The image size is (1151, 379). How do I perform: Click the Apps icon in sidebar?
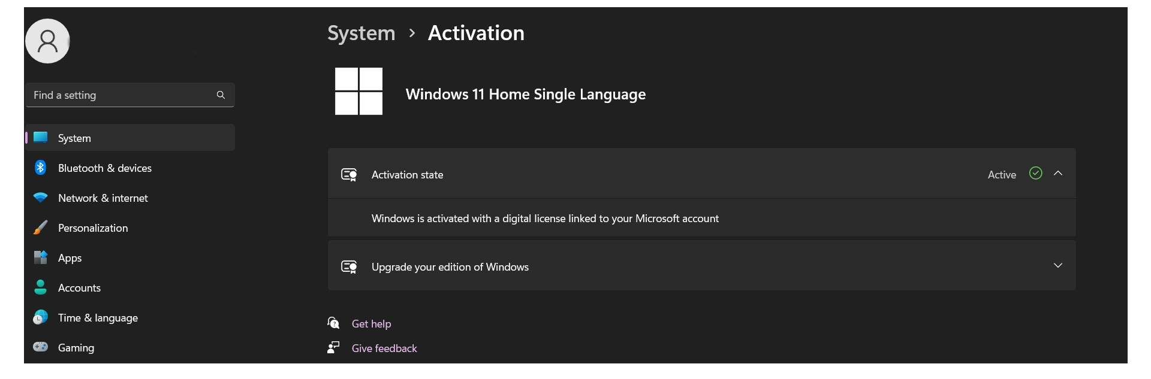coord(40,258)
